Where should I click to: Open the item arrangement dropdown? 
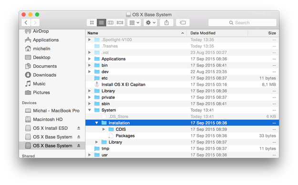click(134, 22)
